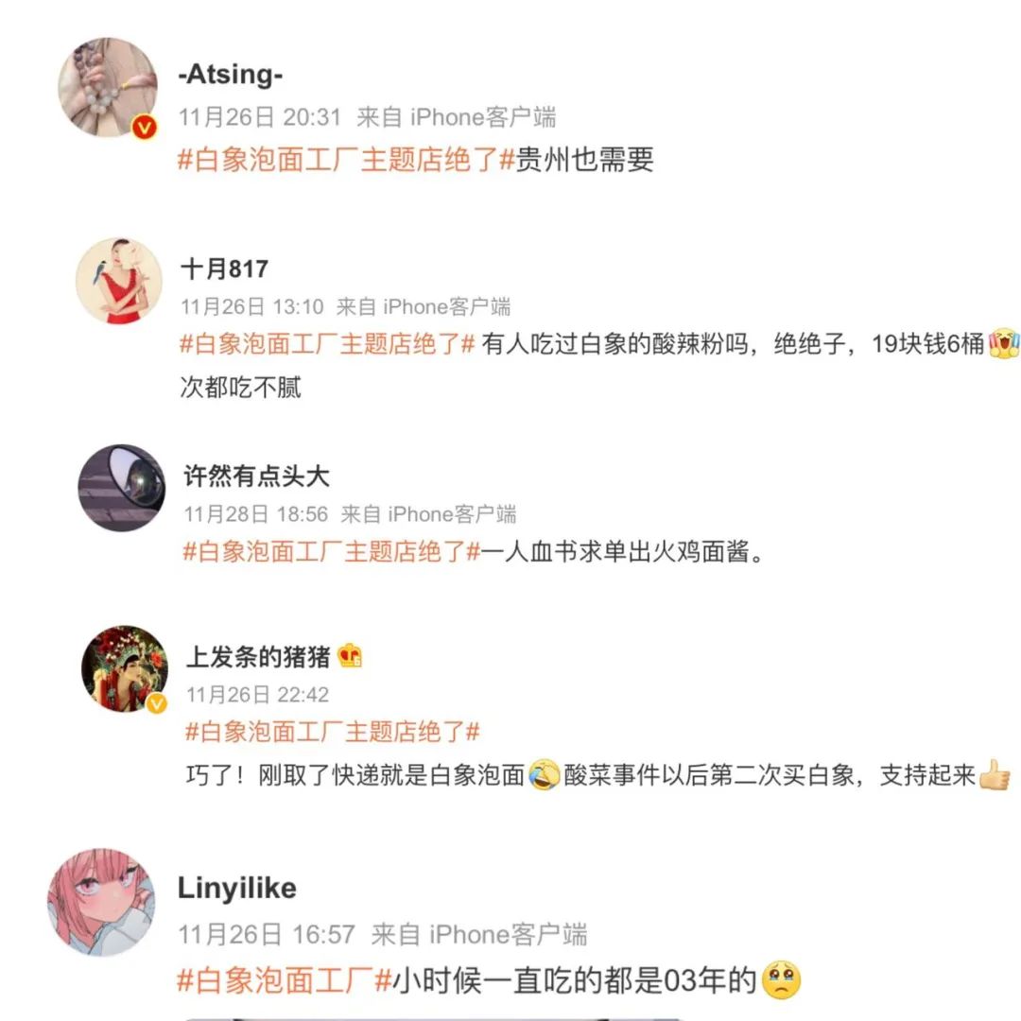
Task: Click the teary sad emoji after 03年的
Action: click(x=781, y=980)
